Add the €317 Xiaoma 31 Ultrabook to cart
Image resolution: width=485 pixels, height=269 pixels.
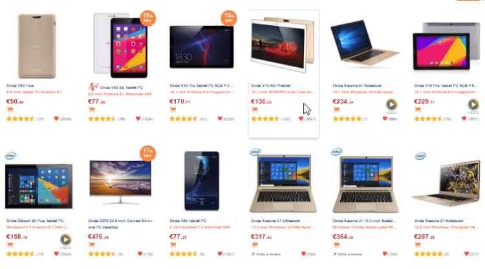tap(255, 245)
